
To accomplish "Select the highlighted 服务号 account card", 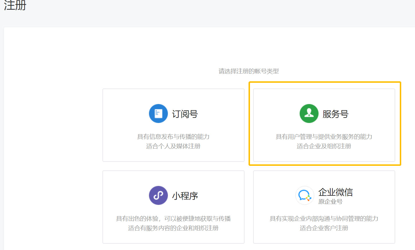I will (324, 125).
